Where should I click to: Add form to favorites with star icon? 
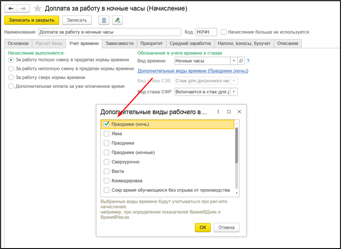[x=37, y=8]
